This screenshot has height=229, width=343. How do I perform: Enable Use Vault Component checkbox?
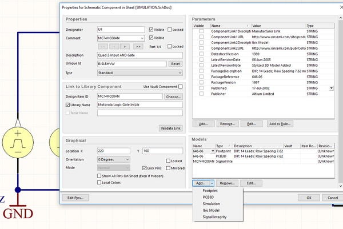pos(181,87)
